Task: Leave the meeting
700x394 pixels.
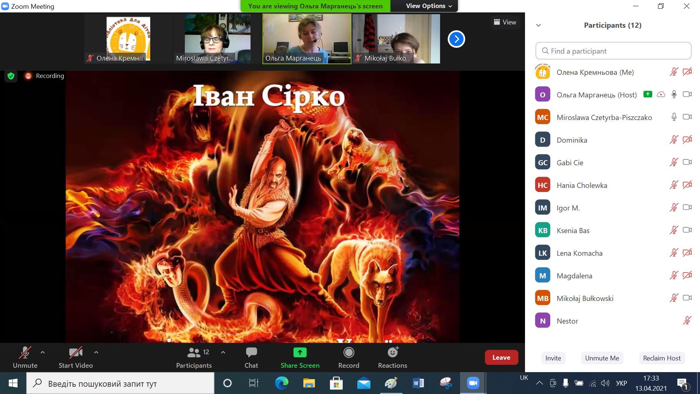Action: coord(501,358)
